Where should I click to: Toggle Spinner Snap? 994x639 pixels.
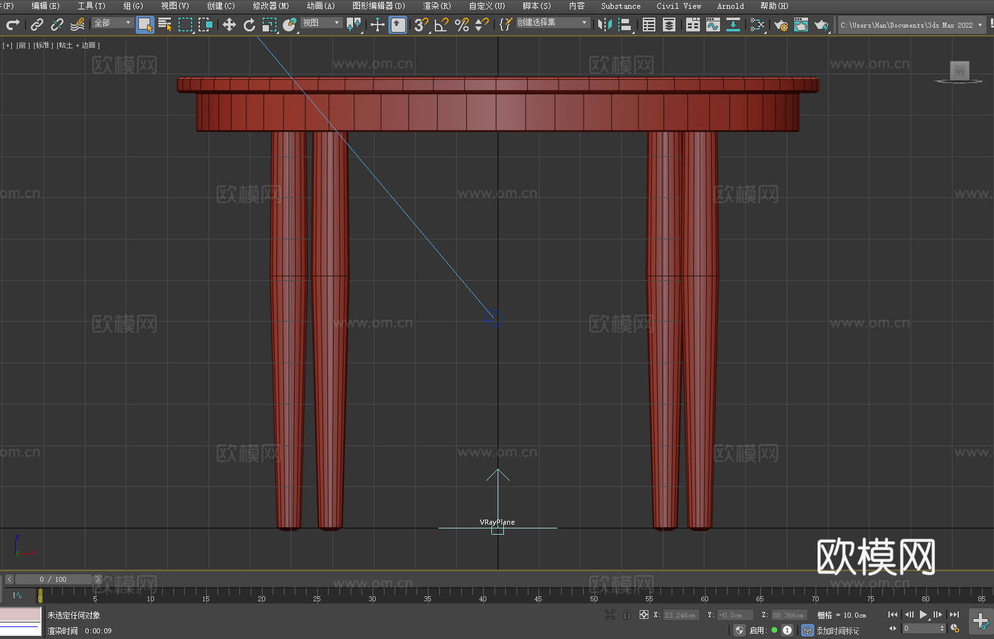[x=482, y=25]
